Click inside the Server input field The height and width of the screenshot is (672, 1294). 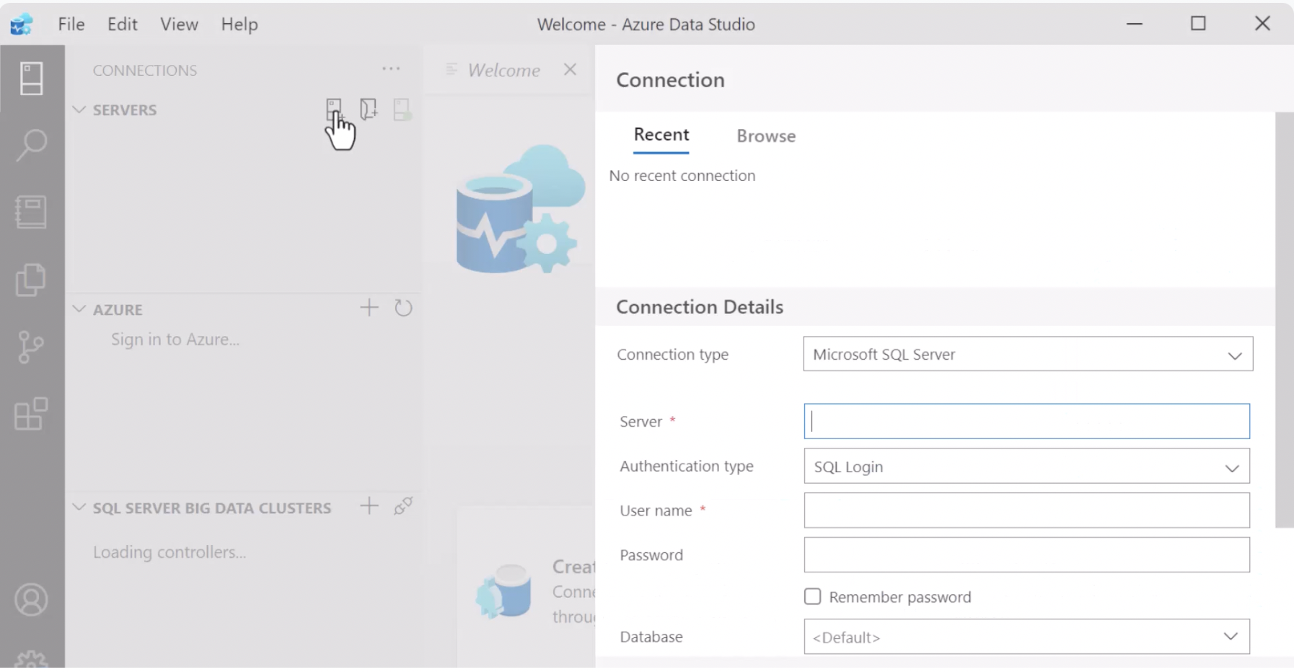[x=1024, y=421]
